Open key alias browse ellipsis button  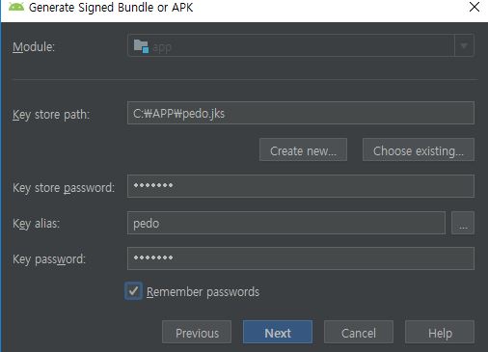(463, 223)
